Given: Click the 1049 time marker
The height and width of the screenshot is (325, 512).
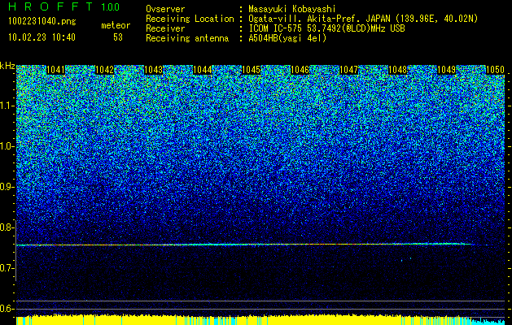Looking at the screenshot, I should point(446,70).
